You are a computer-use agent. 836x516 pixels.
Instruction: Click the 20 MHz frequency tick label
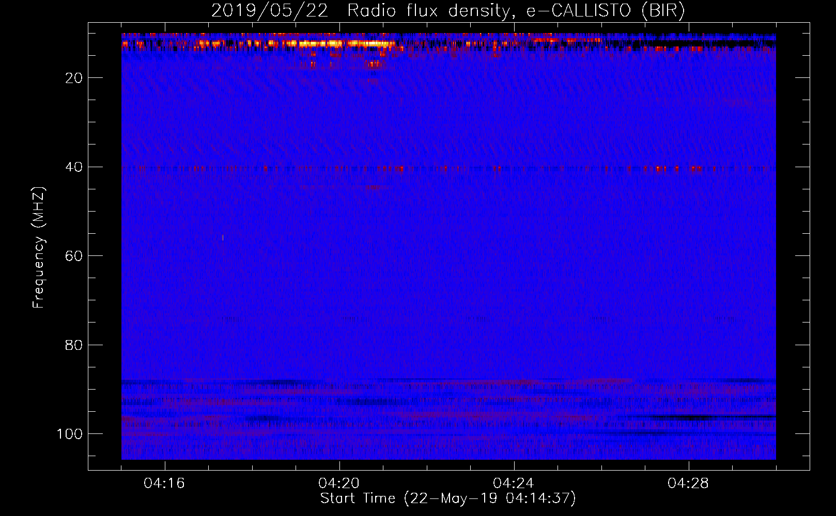(74, 78)
